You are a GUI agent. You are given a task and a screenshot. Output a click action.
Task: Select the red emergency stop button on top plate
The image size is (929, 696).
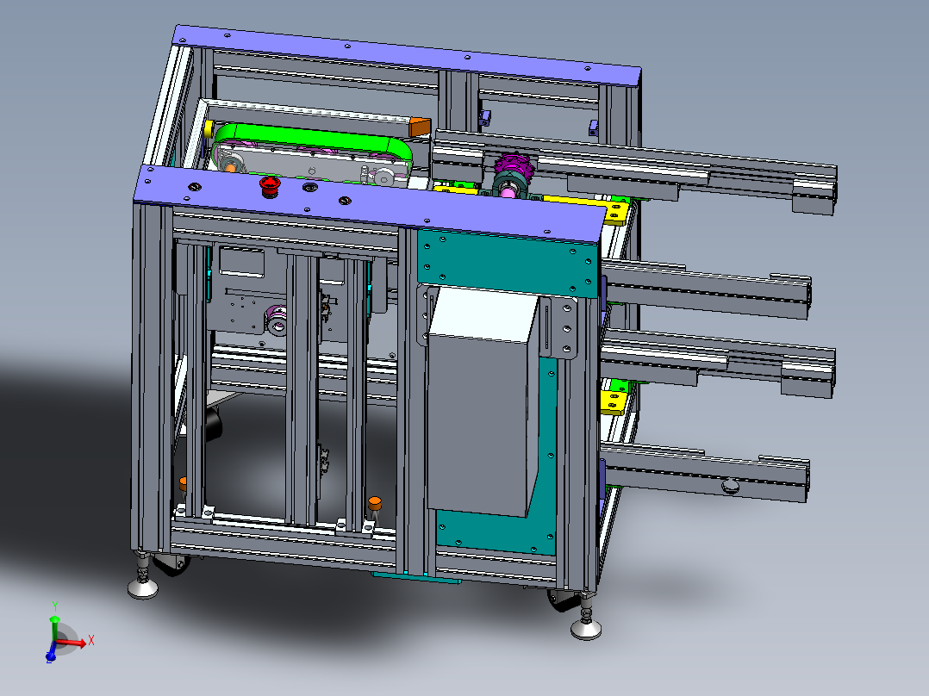(x=270, y=186)
